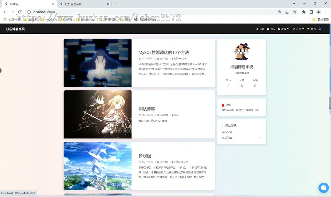Viewport: 331px width, 197px height.
Task: Click the 校园博客系统 heading in the profile card
Action: click(242, 67)
